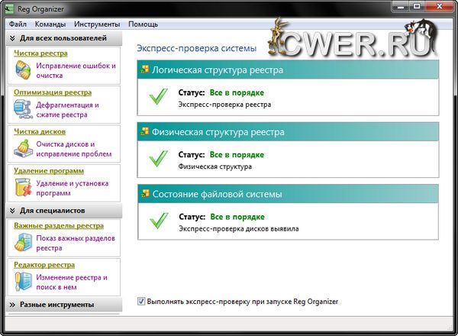Click the registry defragmentation icon
This screenshot has width=458, height=336.
pos(24,110)
